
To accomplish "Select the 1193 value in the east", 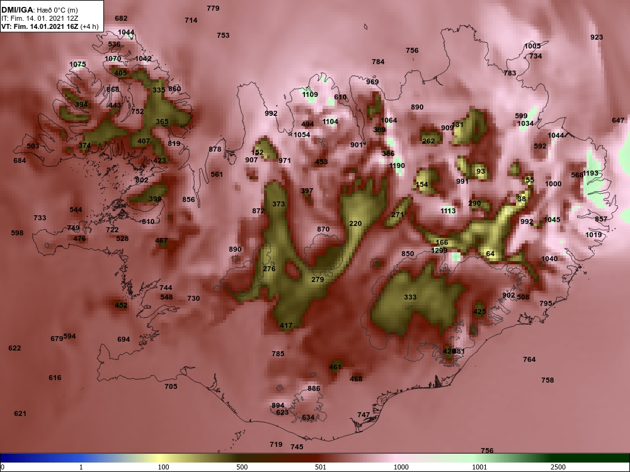I will (x=591, y=173).
